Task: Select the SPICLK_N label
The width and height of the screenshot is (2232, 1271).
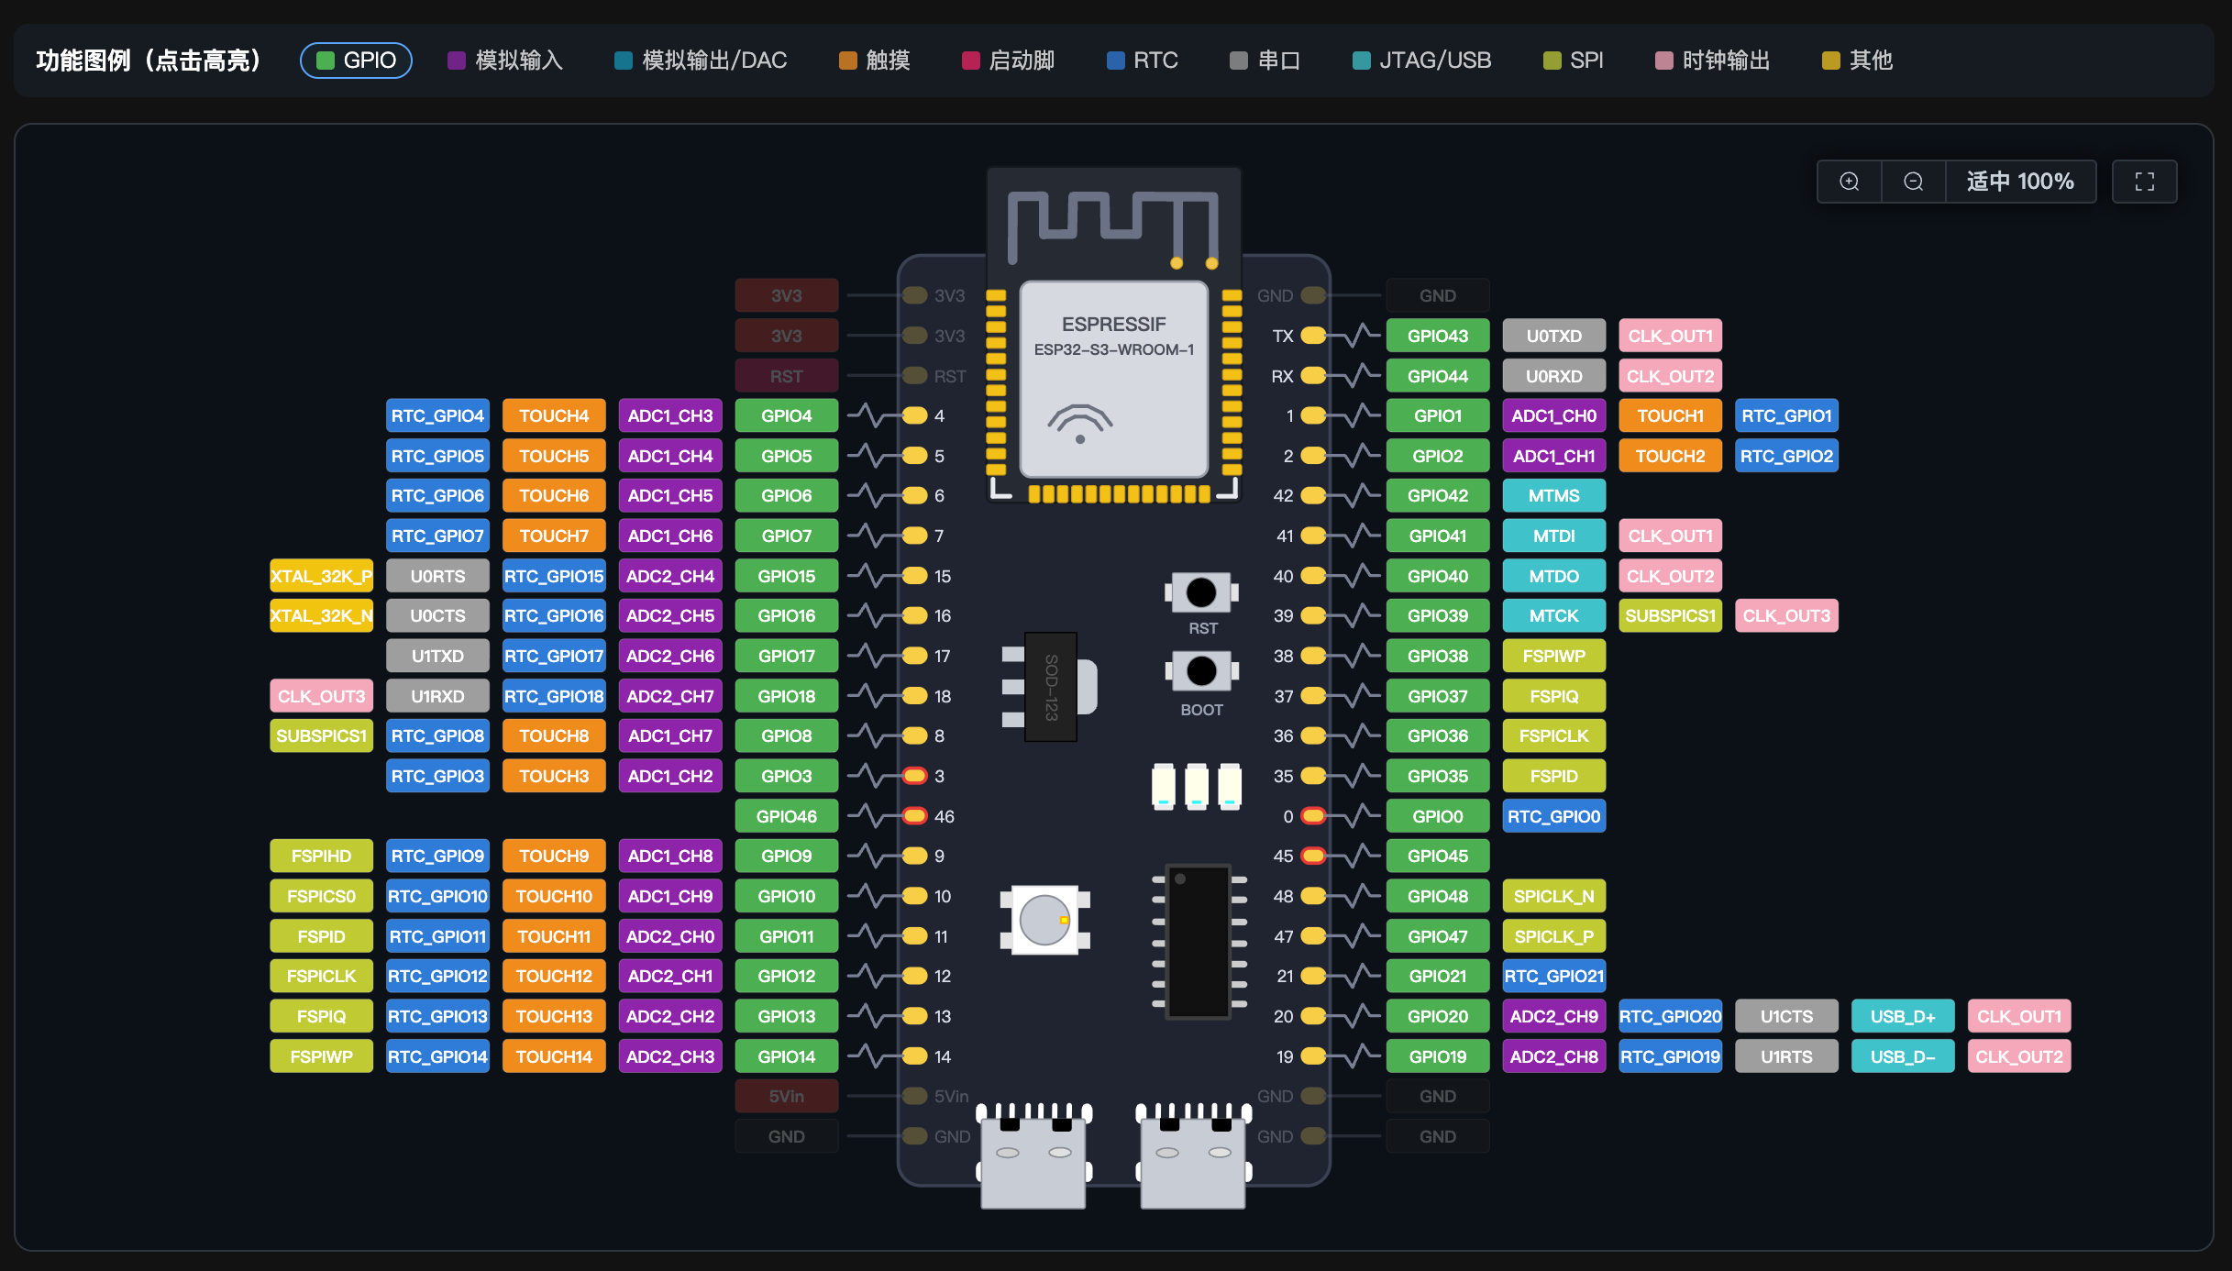Action: [x=1554, y=896]
